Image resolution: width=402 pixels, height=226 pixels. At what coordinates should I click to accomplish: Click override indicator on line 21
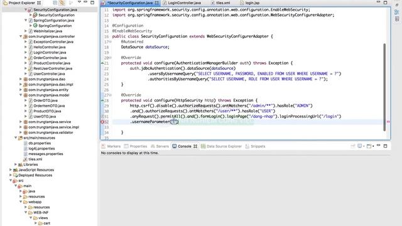[x=102, y=63]
